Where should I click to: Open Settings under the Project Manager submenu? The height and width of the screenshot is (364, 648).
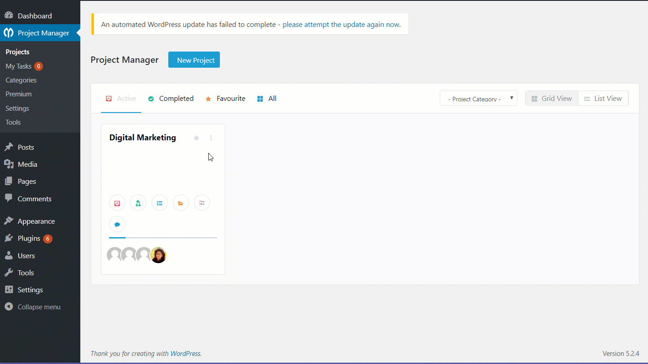(x=17, y=108)
